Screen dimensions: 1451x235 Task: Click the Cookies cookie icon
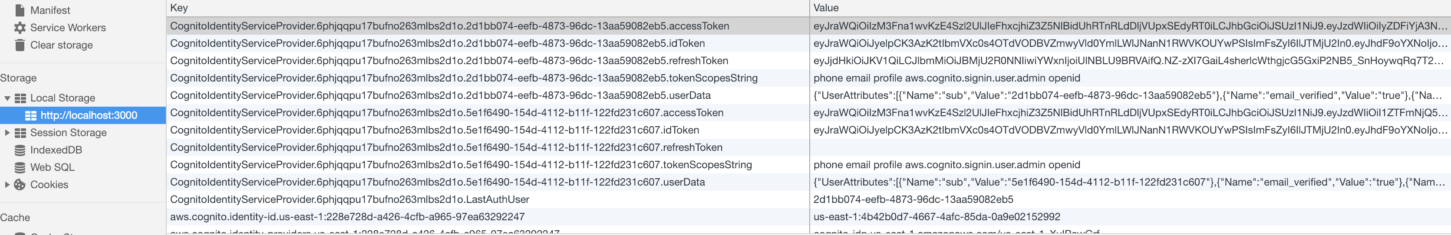click(20, 185)
